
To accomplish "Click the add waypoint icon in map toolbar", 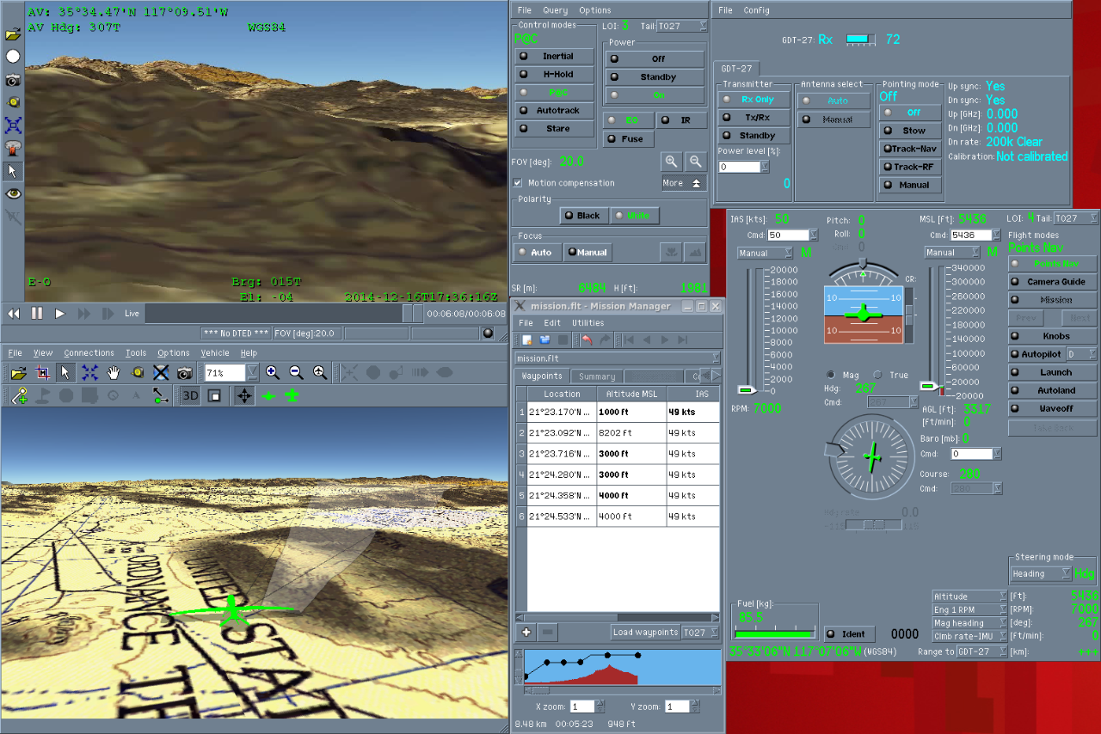I will coord(20,395).
